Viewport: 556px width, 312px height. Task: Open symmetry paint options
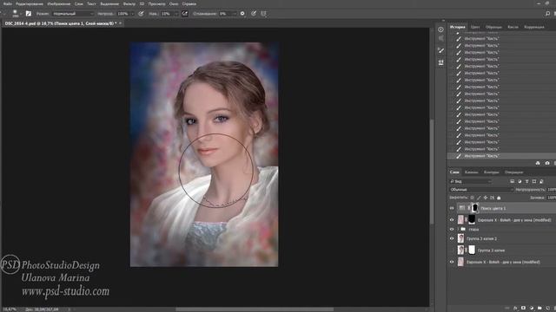coord(264,14)
